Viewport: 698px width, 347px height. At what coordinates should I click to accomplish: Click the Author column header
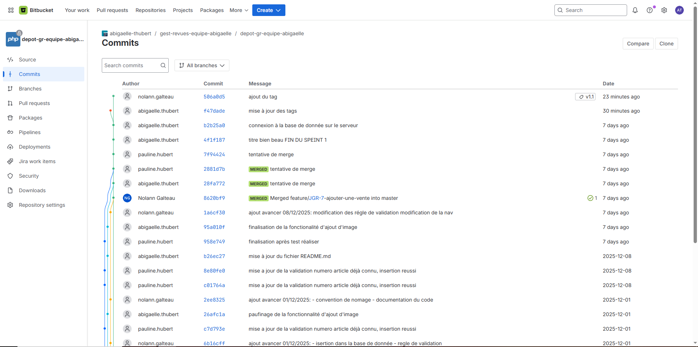pos(131,84)
